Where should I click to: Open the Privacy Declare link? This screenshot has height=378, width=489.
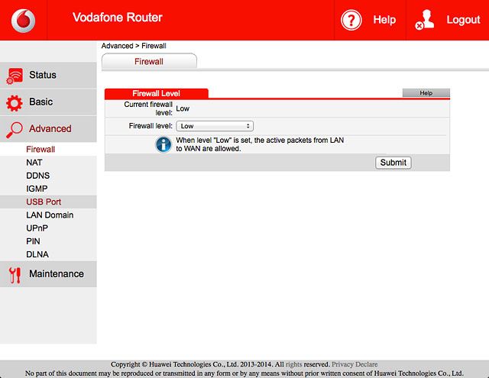(x=355, y=364)
